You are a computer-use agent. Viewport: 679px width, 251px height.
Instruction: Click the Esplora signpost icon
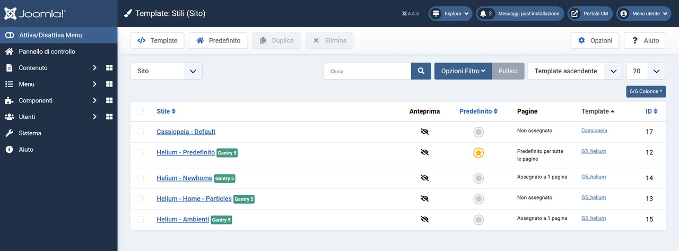436,14
